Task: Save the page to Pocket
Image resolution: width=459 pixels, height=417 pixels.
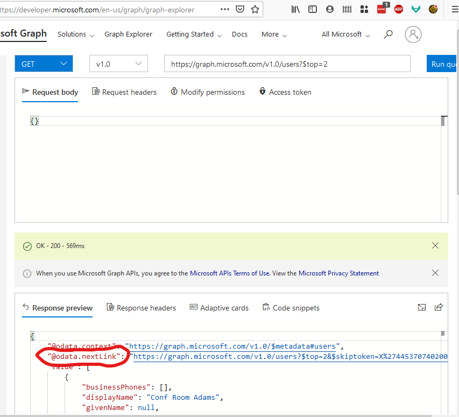Action: [x=240, y=9]
